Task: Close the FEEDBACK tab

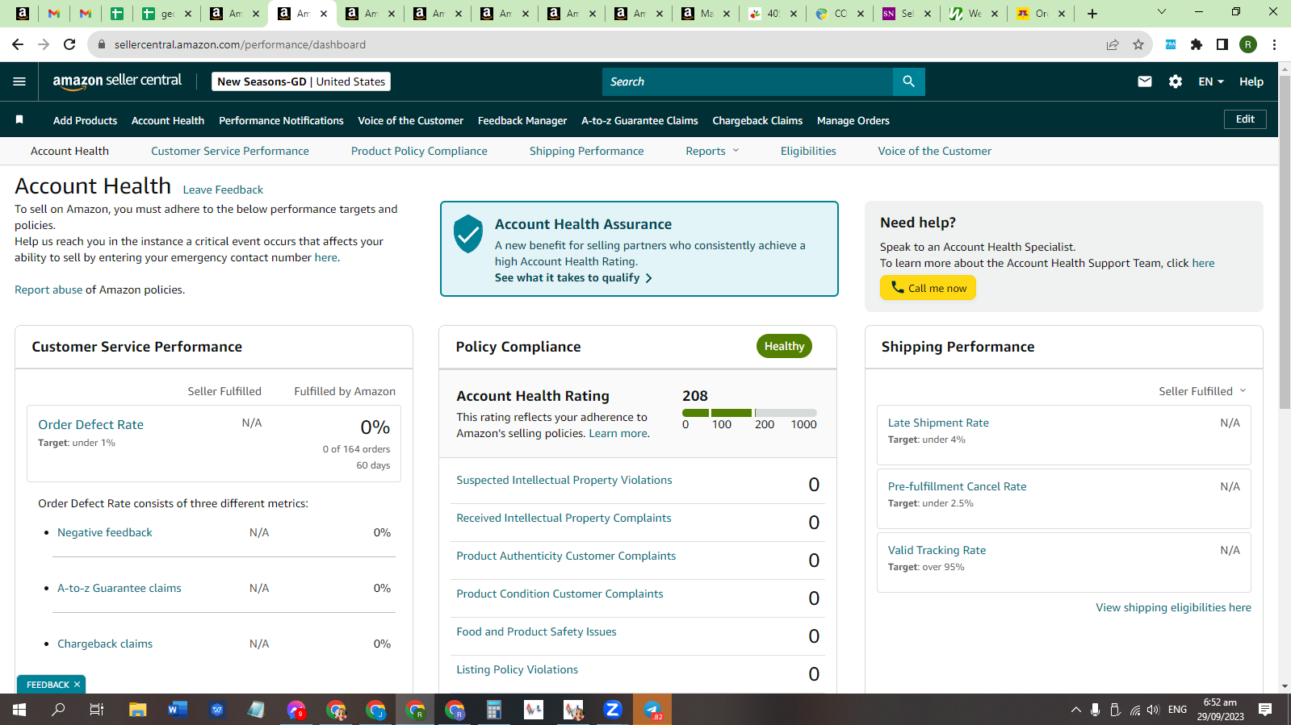Action: [x=78, y=685]
